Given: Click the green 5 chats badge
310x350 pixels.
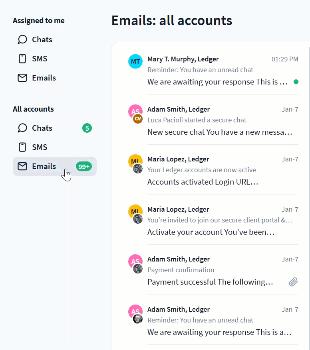Looking at the screenshot, I should pos(87,128).
